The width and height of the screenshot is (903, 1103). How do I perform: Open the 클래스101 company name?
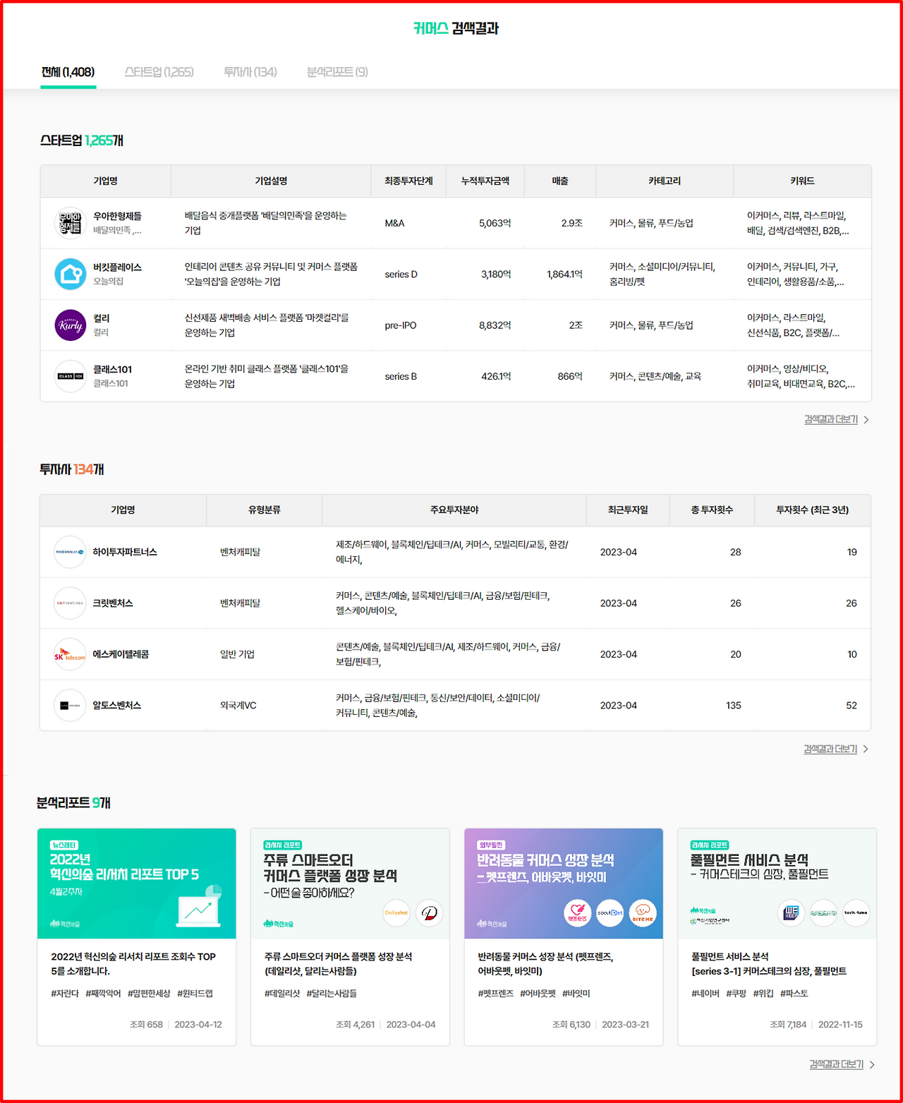(x=112, y=369)
